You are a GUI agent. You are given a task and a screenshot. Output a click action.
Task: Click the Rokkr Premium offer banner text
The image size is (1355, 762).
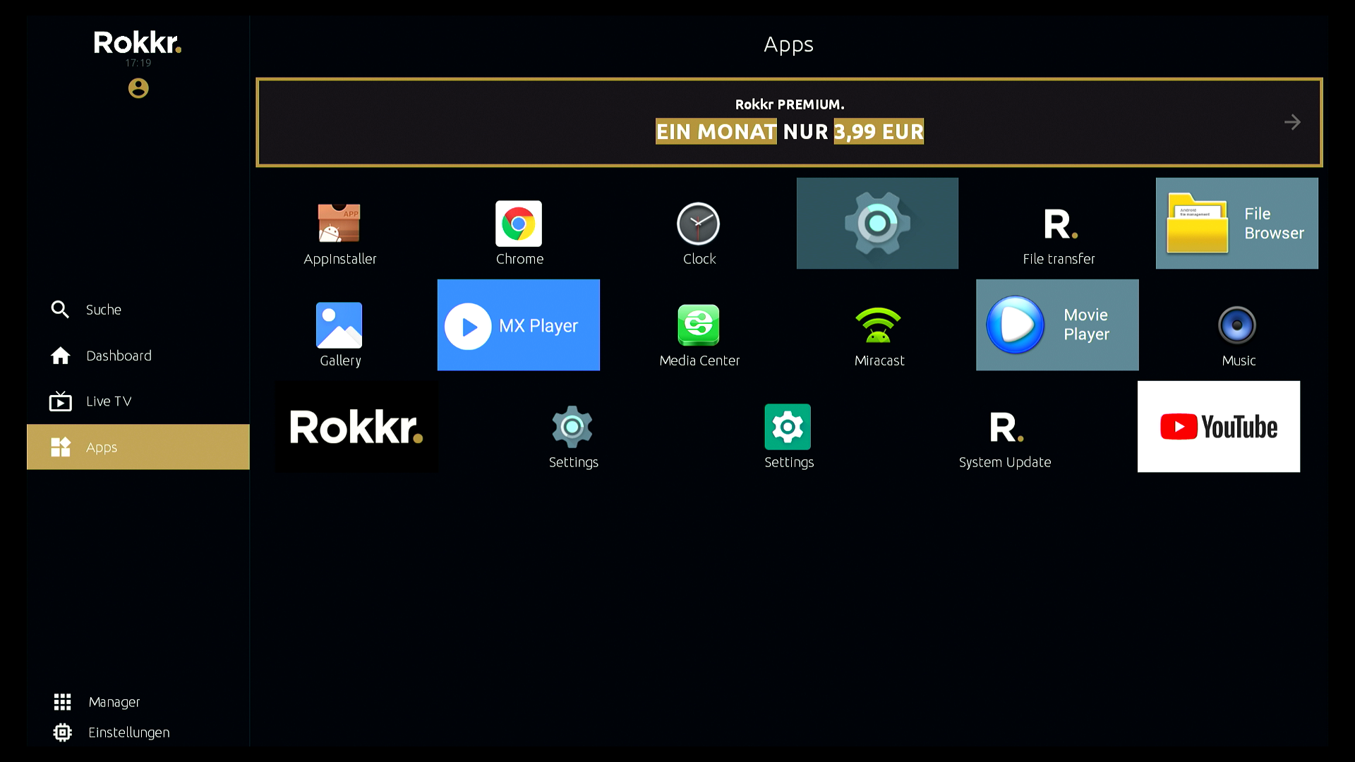tap(790, 122)
